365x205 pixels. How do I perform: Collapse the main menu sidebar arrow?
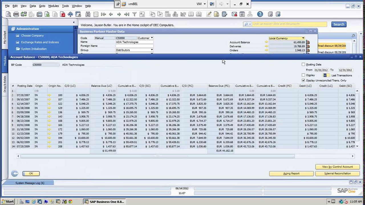(74, 22)
